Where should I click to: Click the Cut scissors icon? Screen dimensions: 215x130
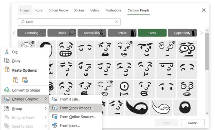click(7, 52)
